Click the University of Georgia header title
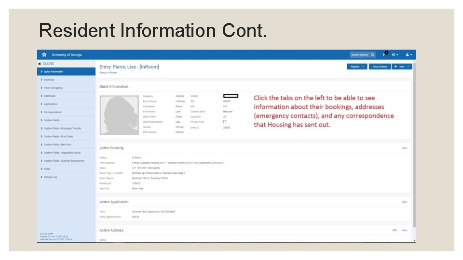Viewport: 463px width, 260px height. click(67, 55)
